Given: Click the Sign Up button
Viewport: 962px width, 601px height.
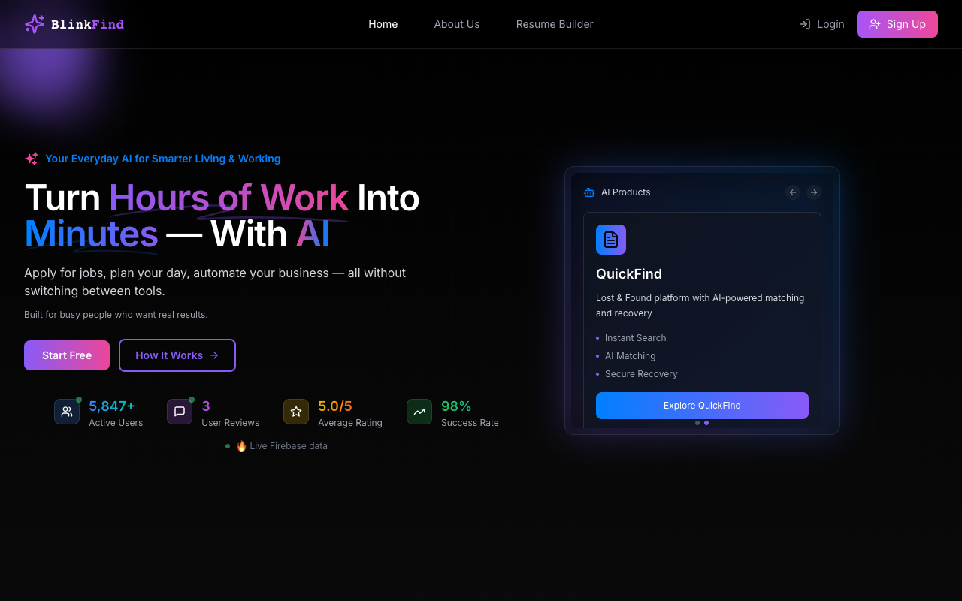Looking at the screenshot, I should 897,23.
